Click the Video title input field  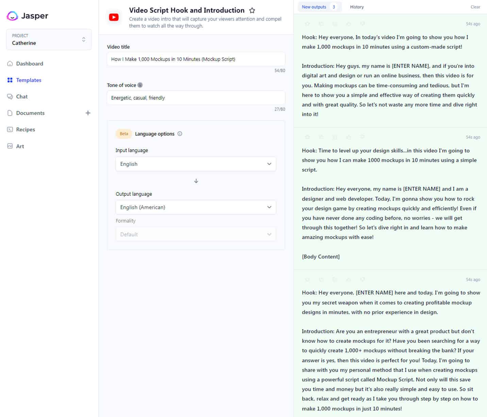196,59
